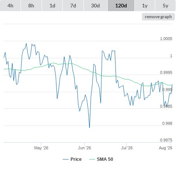The width and height of the screenshot is (176, 169).
Task: Select the active 120d tab
Action: coord(121,6)
